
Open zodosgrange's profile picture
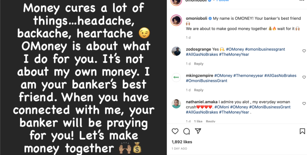pyautogui.click(x=176, y=51)
